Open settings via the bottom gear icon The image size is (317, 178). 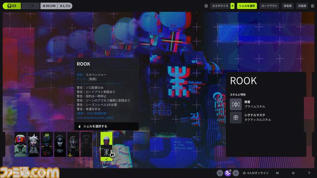[x=293, y=173]
